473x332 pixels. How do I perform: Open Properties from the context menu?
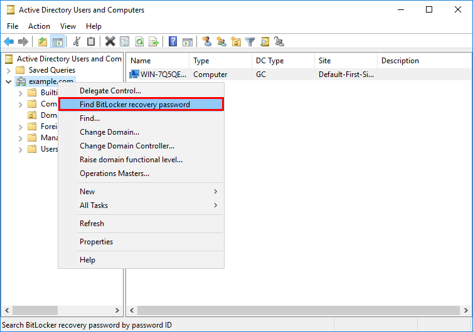tap(141, 242)
